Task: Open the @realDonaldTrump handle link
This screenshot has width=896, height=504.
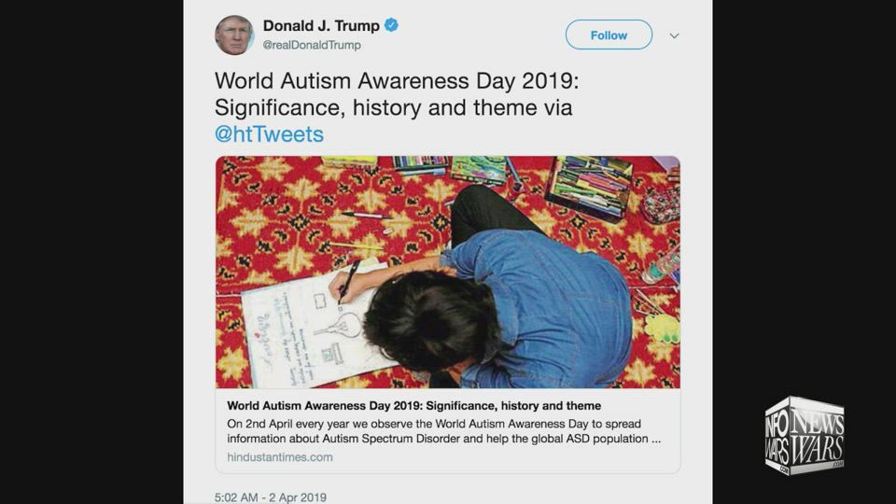Action: (312, 45)
